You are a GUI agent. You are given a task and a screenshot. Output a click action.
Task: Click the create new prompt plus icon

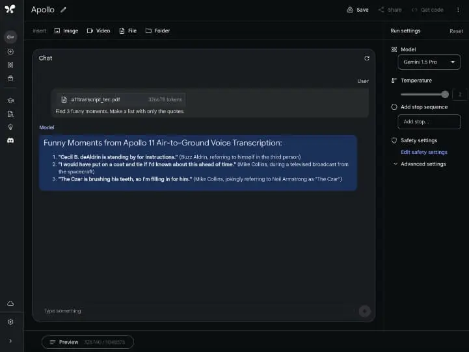click(x=10, y=51)
